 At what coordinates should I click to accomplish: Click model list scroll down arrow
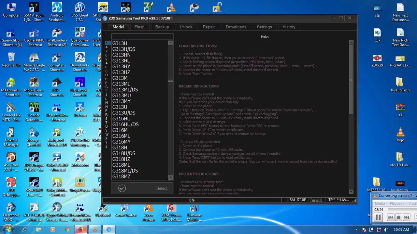point(170,177)
